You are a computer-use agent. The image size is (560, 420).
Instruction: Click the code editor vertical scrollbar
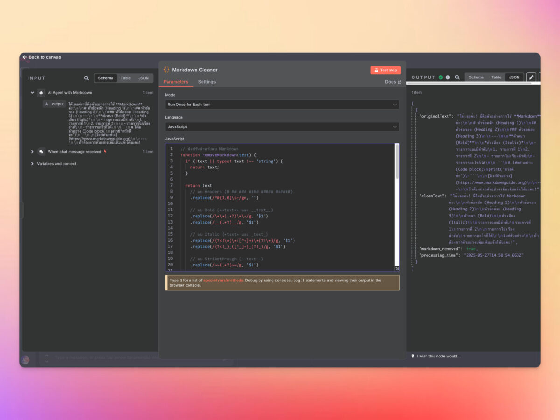[x=398, y=161]
